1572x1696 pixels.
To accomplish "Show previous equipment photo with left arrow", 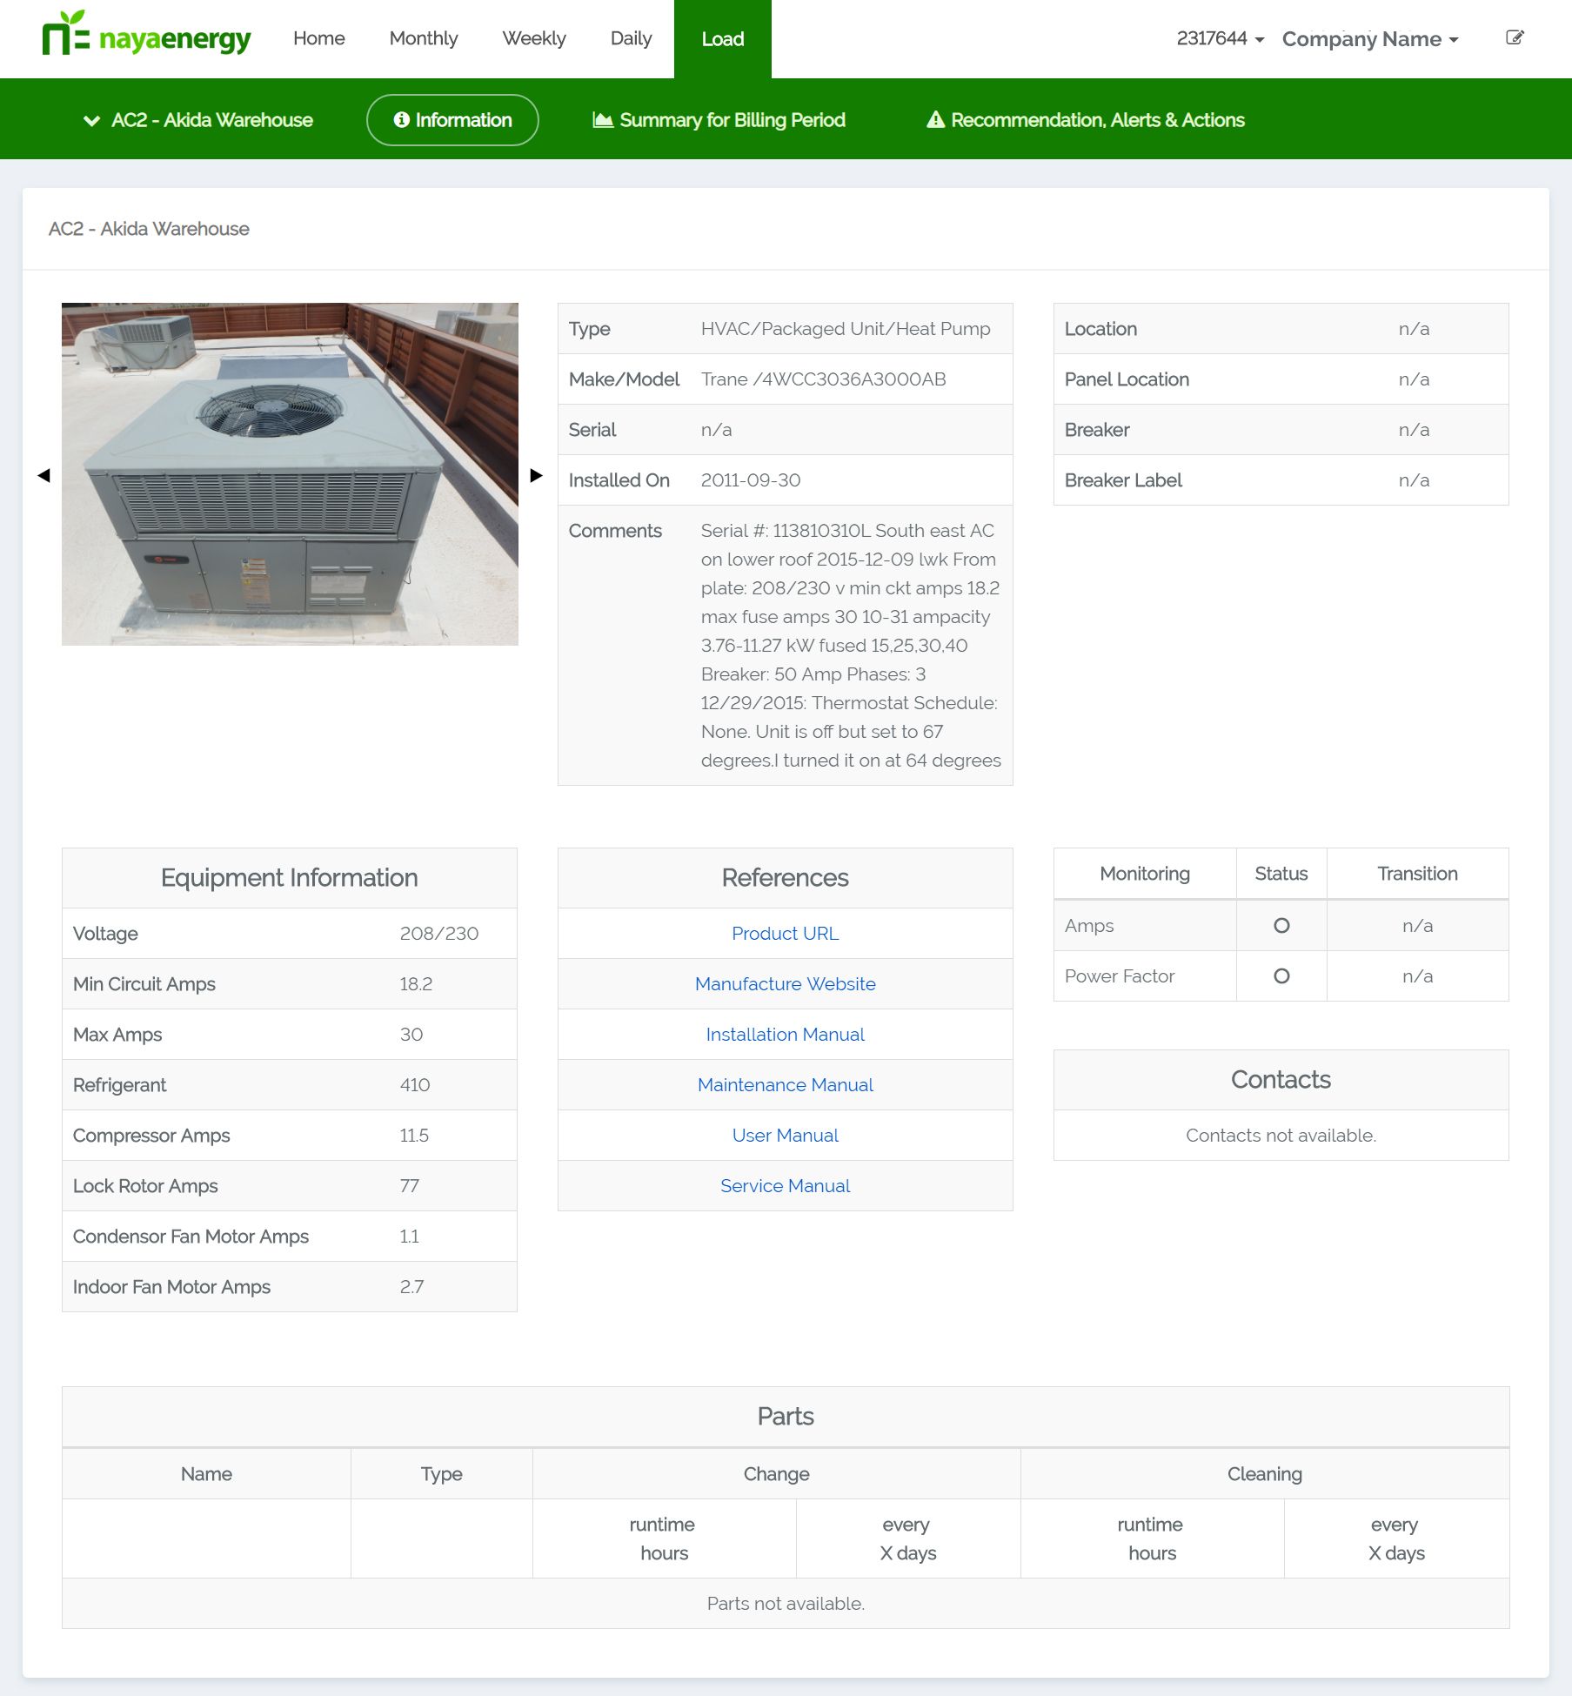I will 44,475.
